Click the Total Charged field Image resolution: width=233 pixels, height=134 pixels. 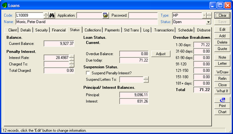59,71
